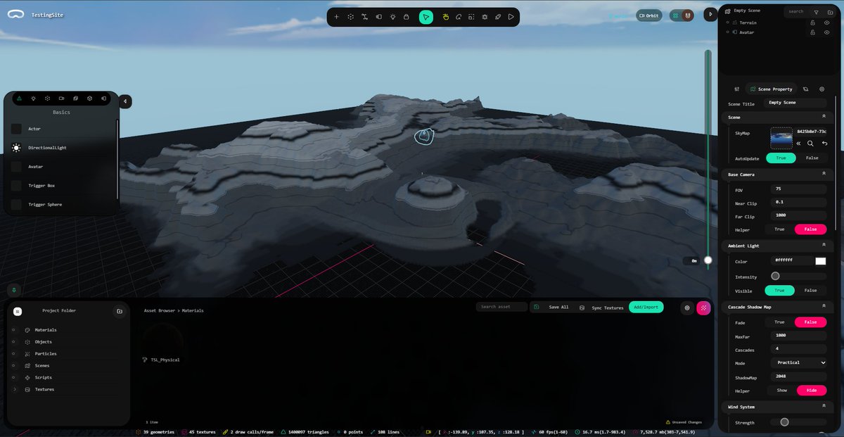Click the settings gear below Scene Property tab

pos(821,89)
